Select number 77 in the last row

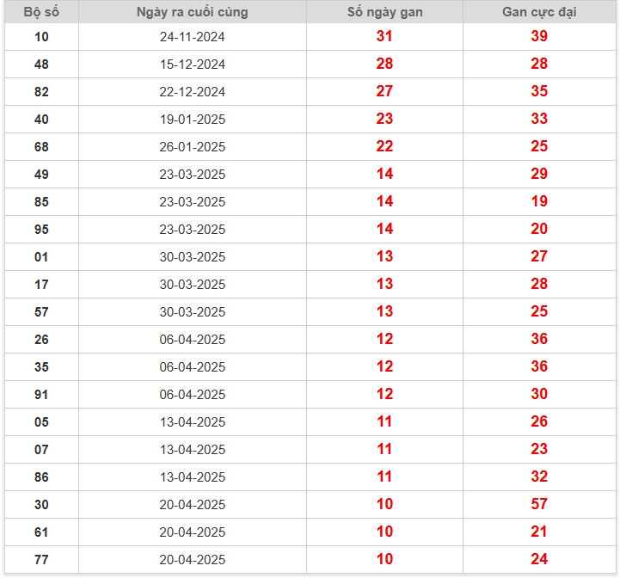tap(41, 560)
